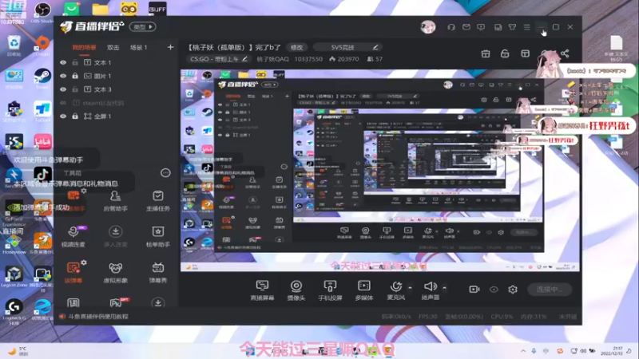This screenshot has height=359, width=639.
Task: Show the hidden steam friend code source
Action: pyautogui.click(x=63, y=103)
